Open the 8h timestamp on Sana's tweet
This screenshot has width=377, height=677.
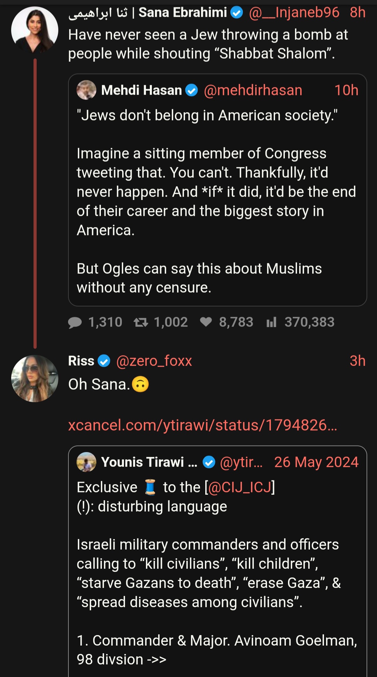pyautogui.click(x=357, y=13)
